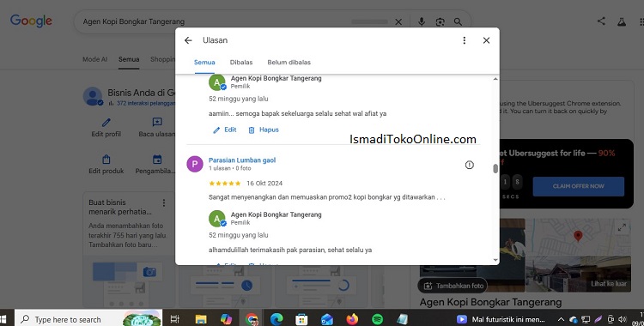The image size is (644, 326).
Task: Click the reviews scrollbar up arrow
Action: [x=495, y=79]
